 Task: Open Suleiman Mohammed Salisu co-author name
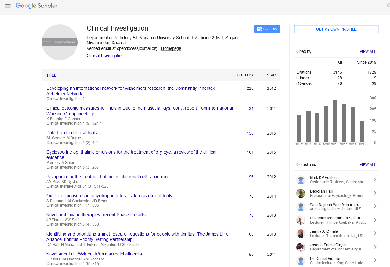(x=335, y=218)
